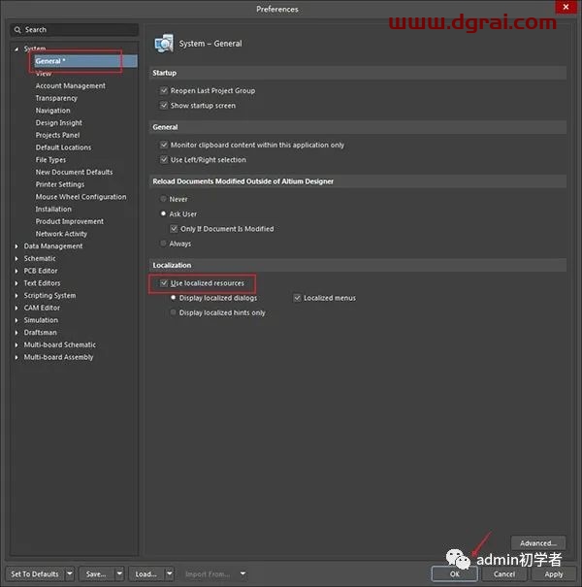
Task: Open the Set To Defaults dropdown arrow
Action: click(x=69, y=573)
